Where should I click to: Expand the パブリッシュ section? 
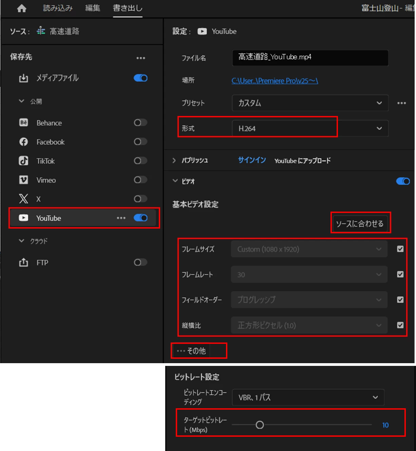(174, 160)
